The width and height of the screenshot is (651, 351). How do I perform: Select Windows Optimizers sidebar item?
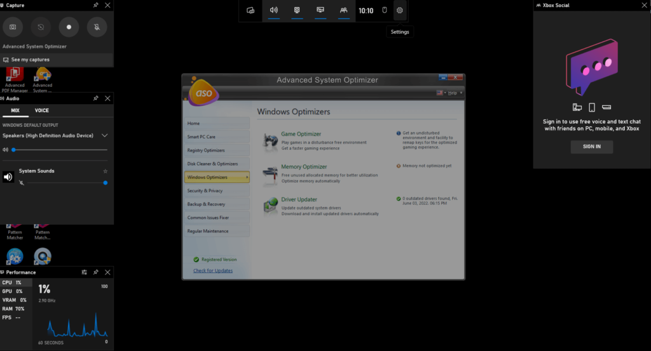tap(217, 177)
